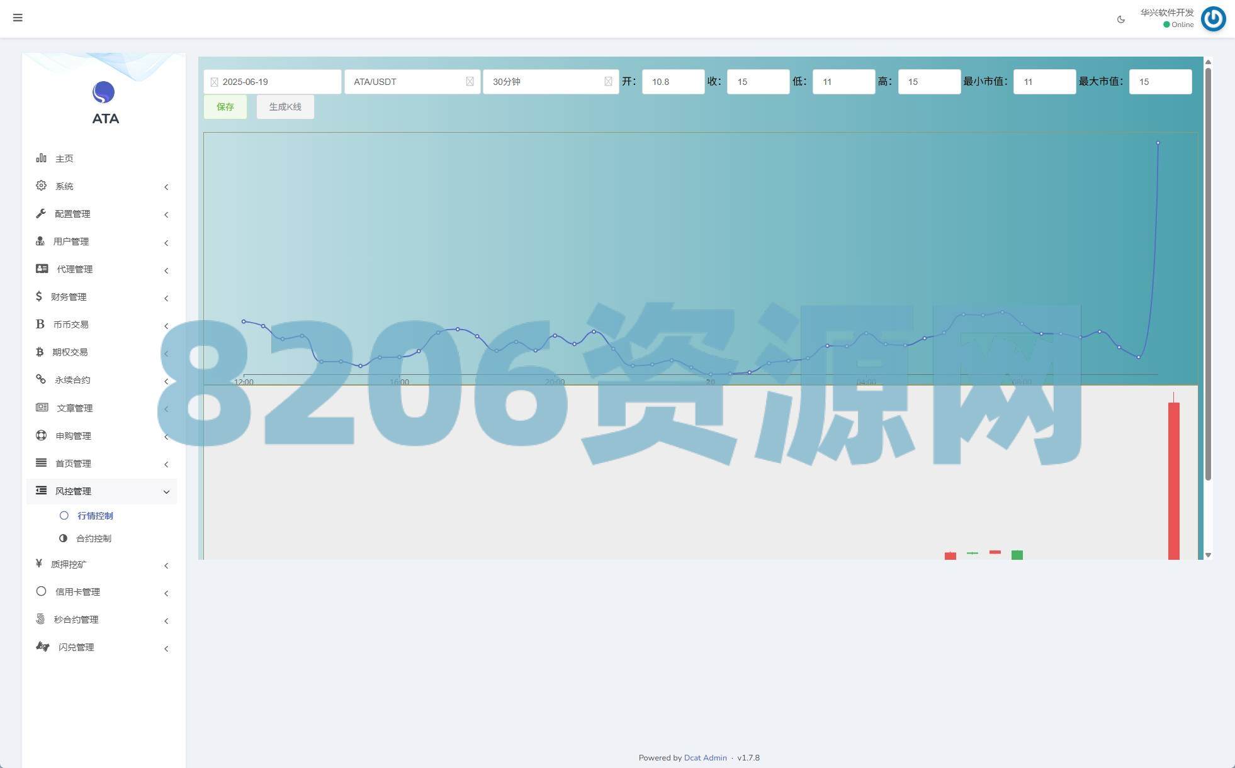Select 合约控制 submenu item
This screenshot has width=1235, height=768.
(94, 538)
